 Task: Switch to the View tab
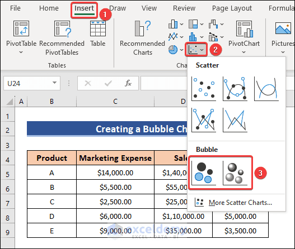point(149,8)
